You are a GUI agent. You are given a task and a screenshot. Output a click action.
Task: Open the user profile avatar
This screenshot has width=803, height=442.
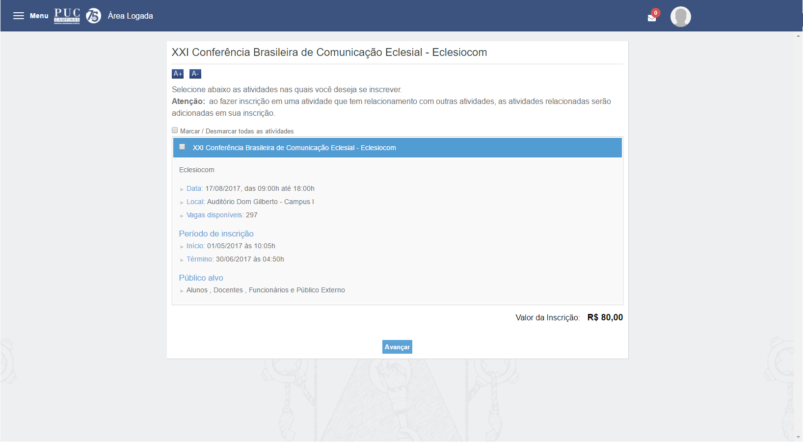pos(680,17)
